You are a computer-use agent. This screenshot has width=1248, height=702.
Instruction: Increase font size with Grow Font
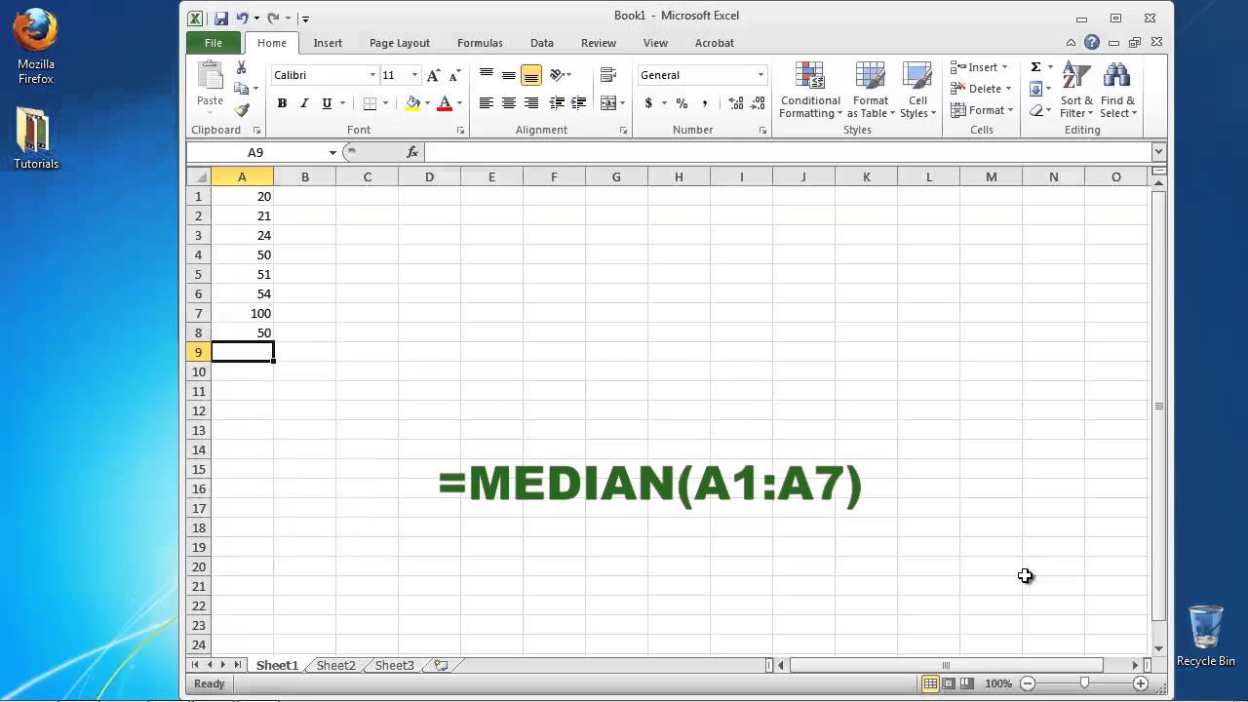click(434, 75)
